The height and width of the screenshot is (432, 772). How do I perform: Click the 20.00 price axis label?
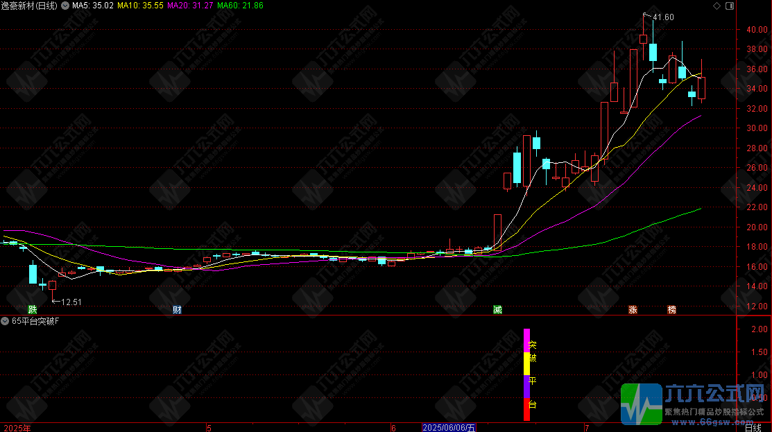click(757, 227)
